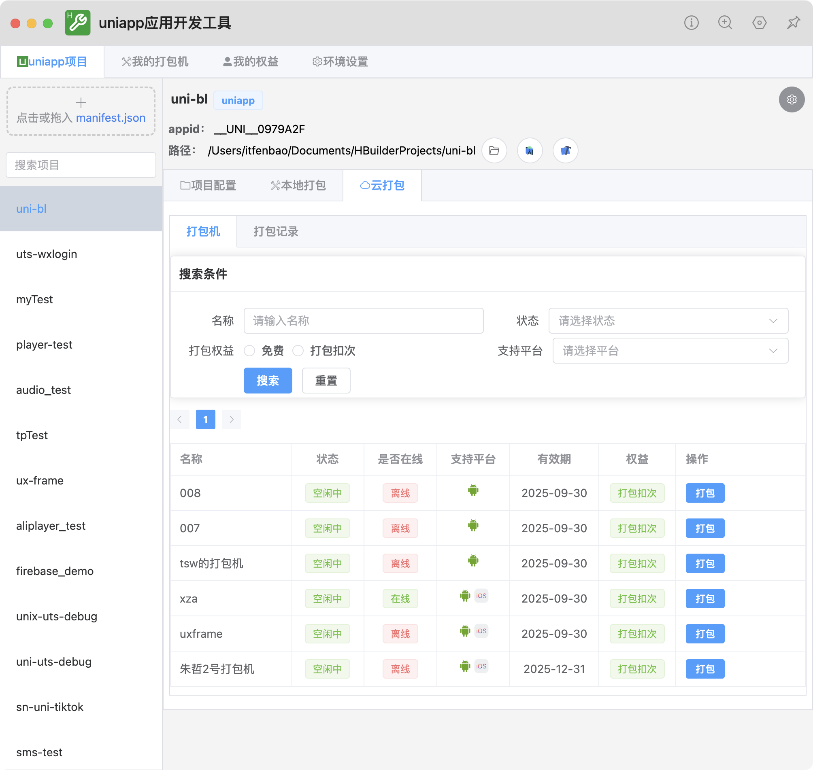The height and width of the screenshot is (770, 813).
Task: Click the uniapp tag next to uni-bl
Action: coord(238,100)
